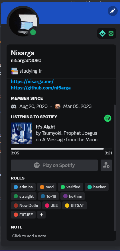Click the Discord logo beside Aug 20, 2020
Image resolution: width=120 pixels, height=251 pixels.
click(14, 107)
